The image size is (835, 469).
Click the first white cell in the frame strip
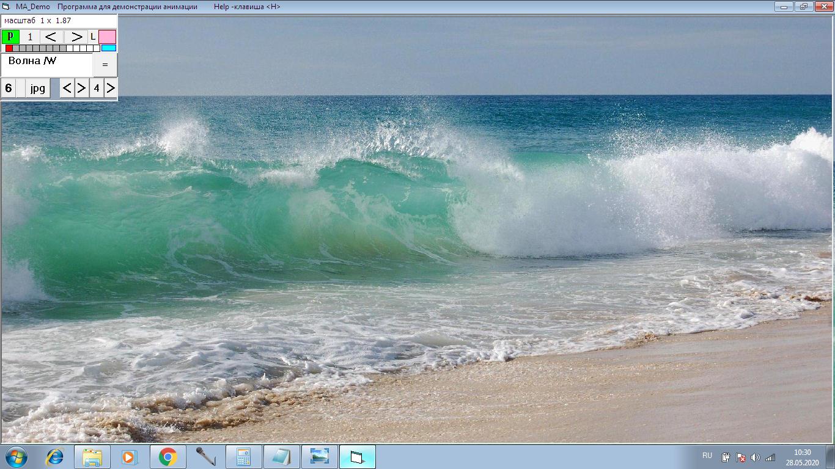[69, 48]
